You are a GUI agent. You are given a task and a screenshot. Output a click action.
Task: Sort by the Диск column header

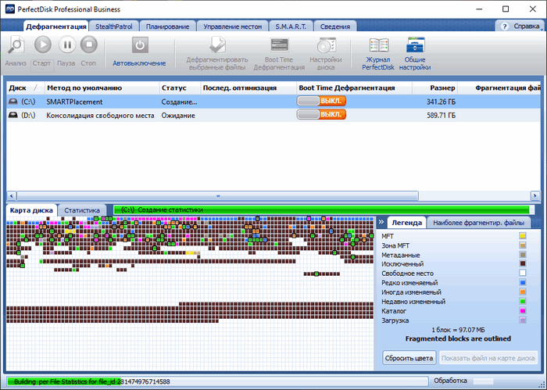(26, 88)
